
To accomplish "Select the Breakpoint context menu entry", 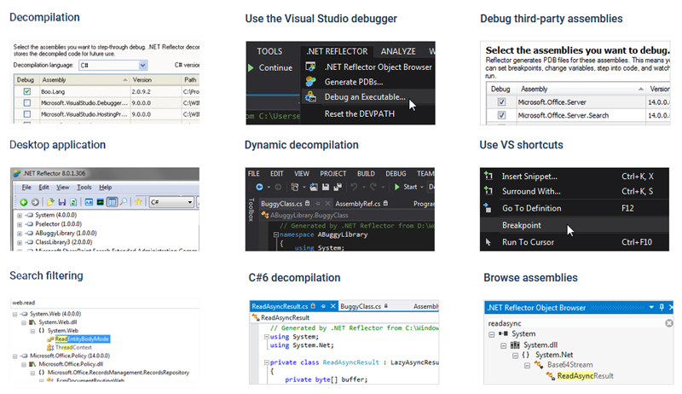I will coord(574,225).
